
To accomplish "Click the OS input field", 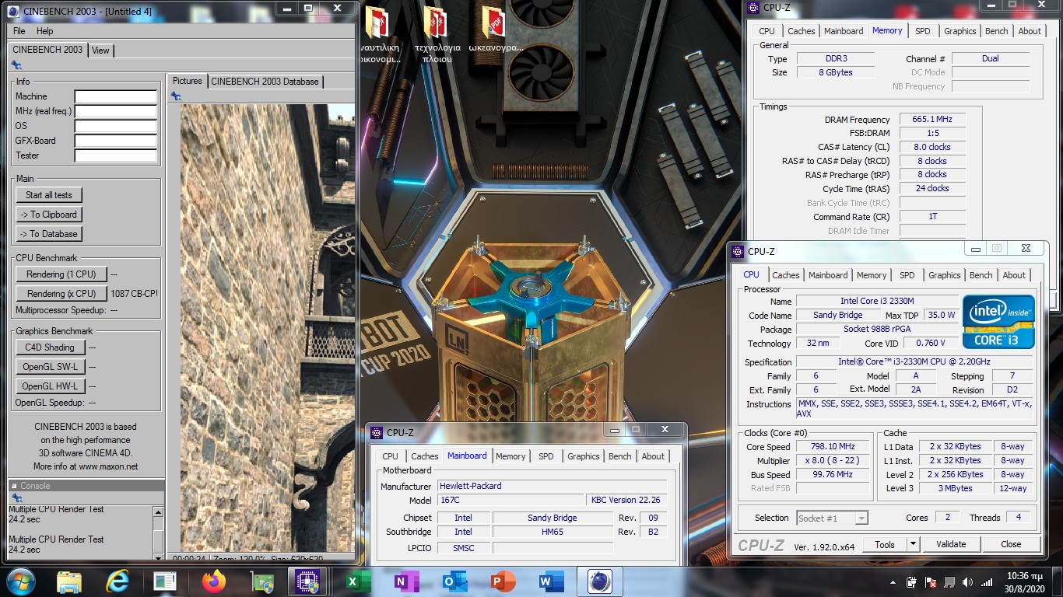I will 116,126.
